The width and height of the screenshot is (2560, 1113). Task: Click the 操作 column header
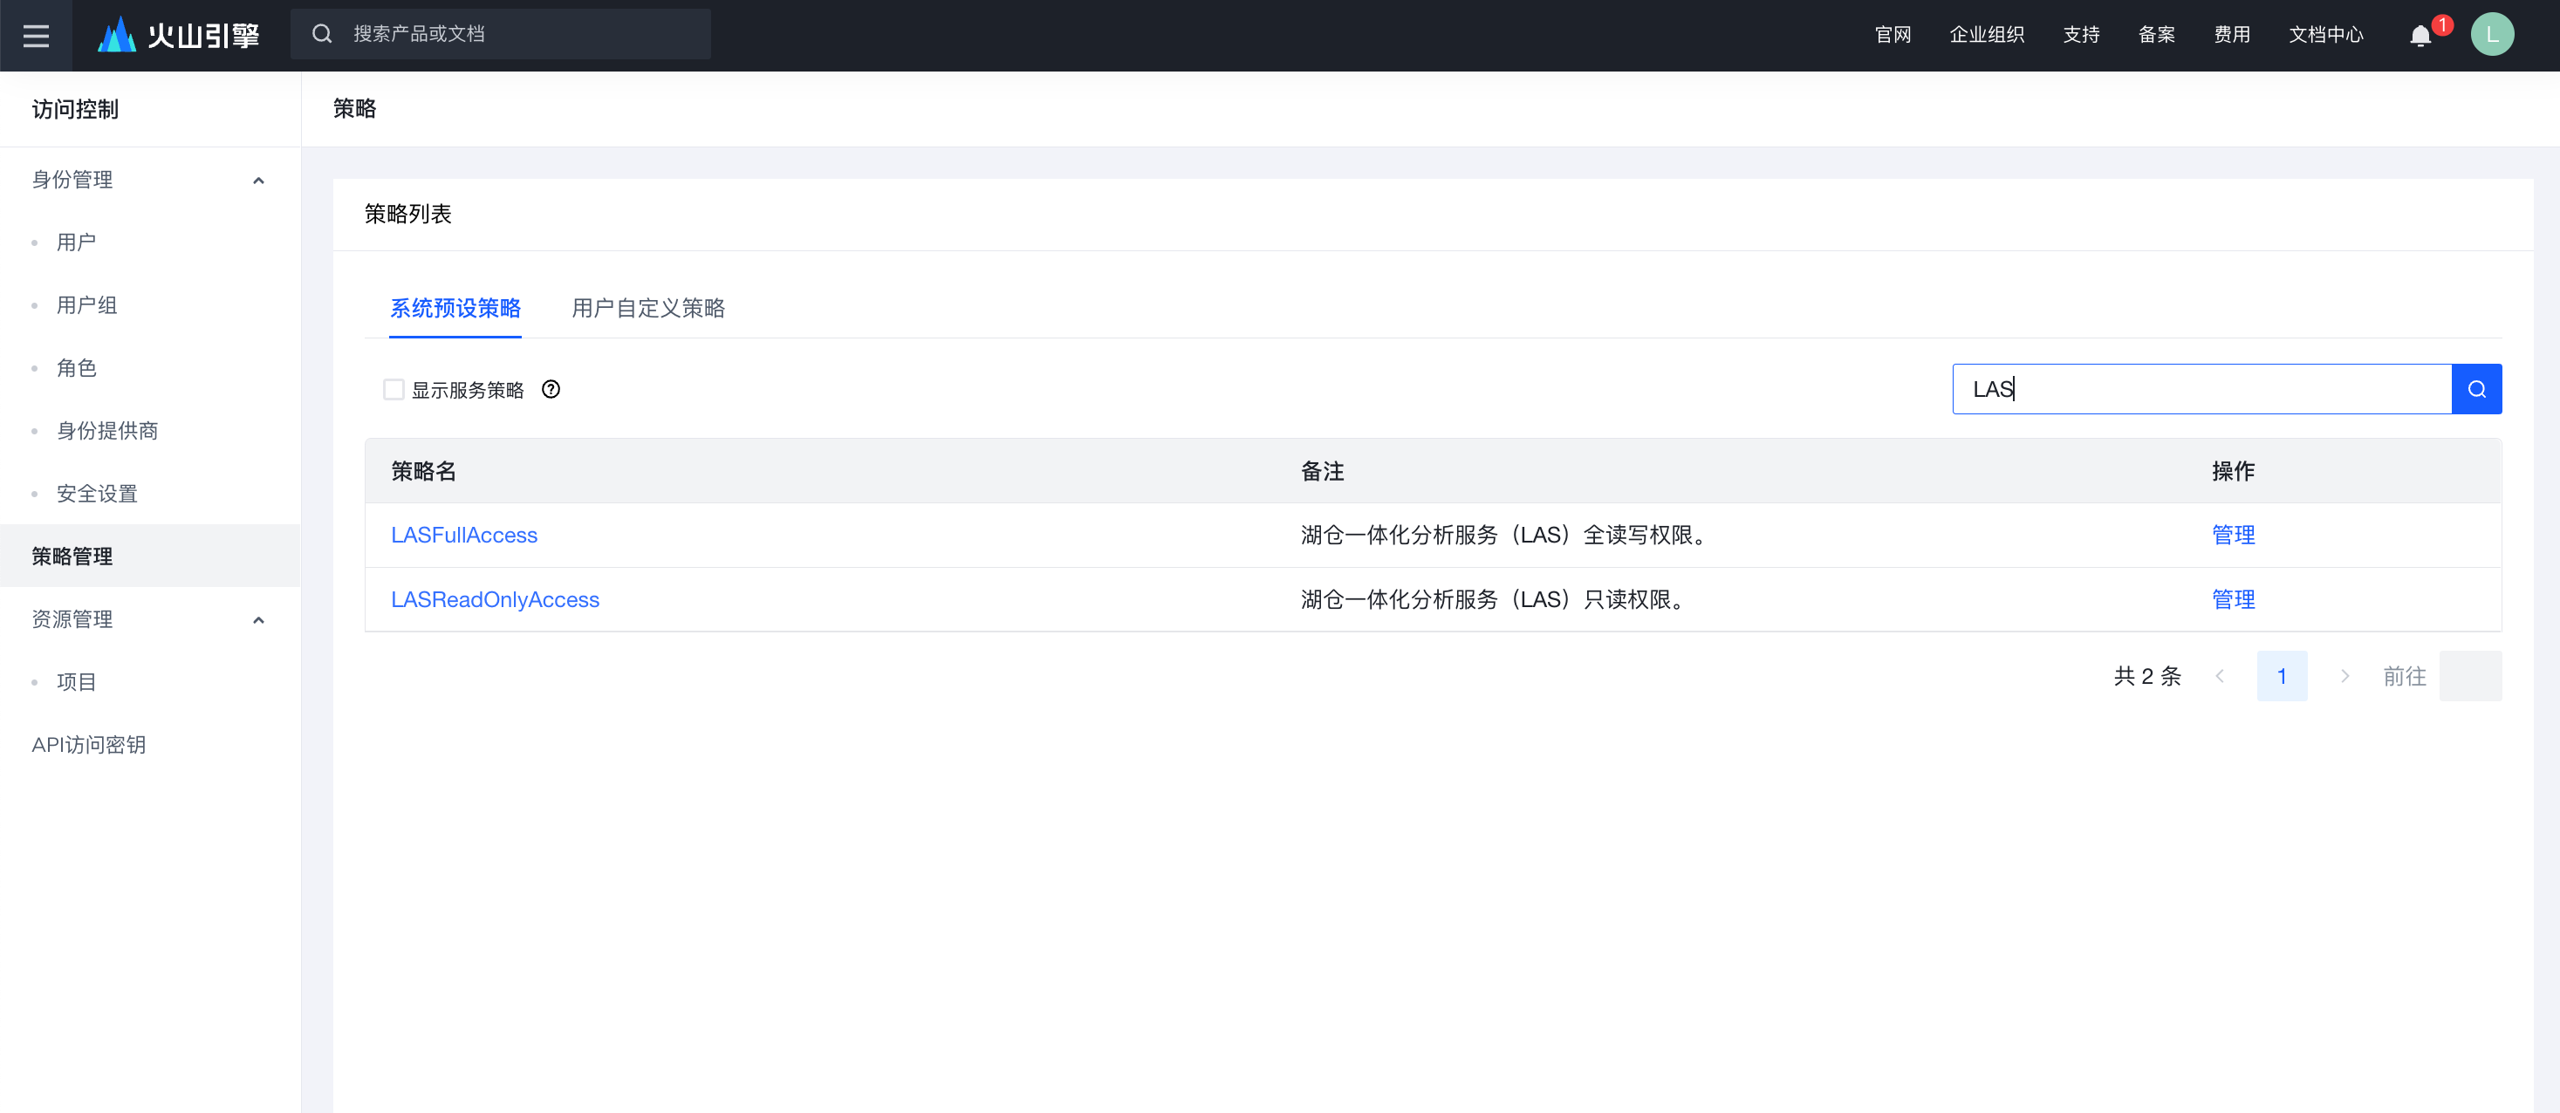[2233, 471]
